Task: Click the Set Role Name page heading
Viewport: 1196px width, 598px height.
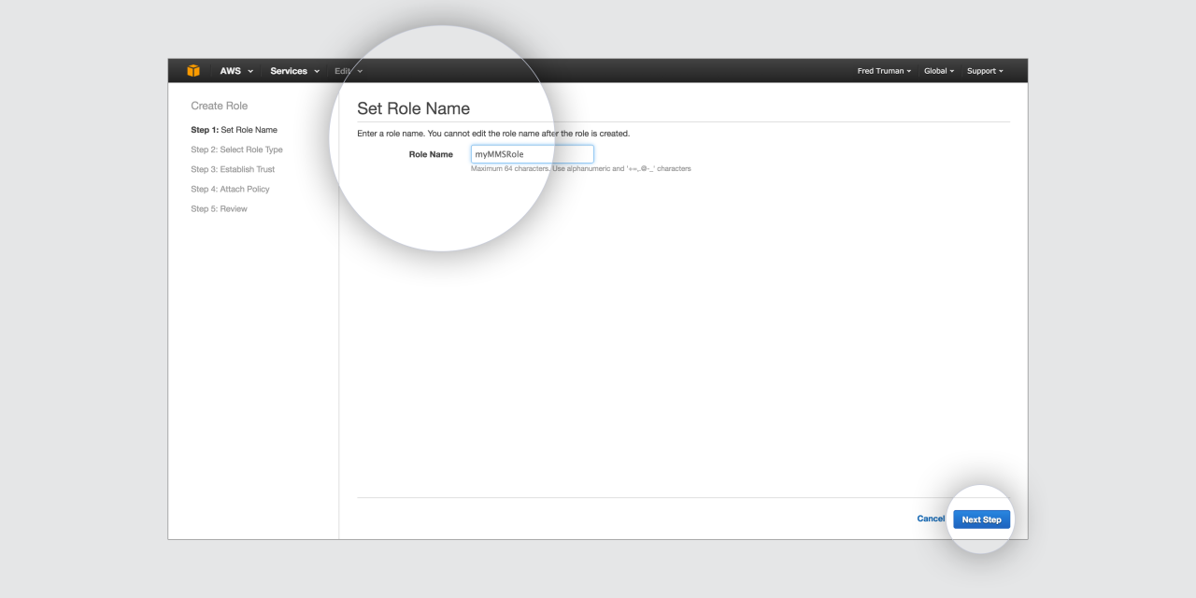Action: tap(413, 108)
